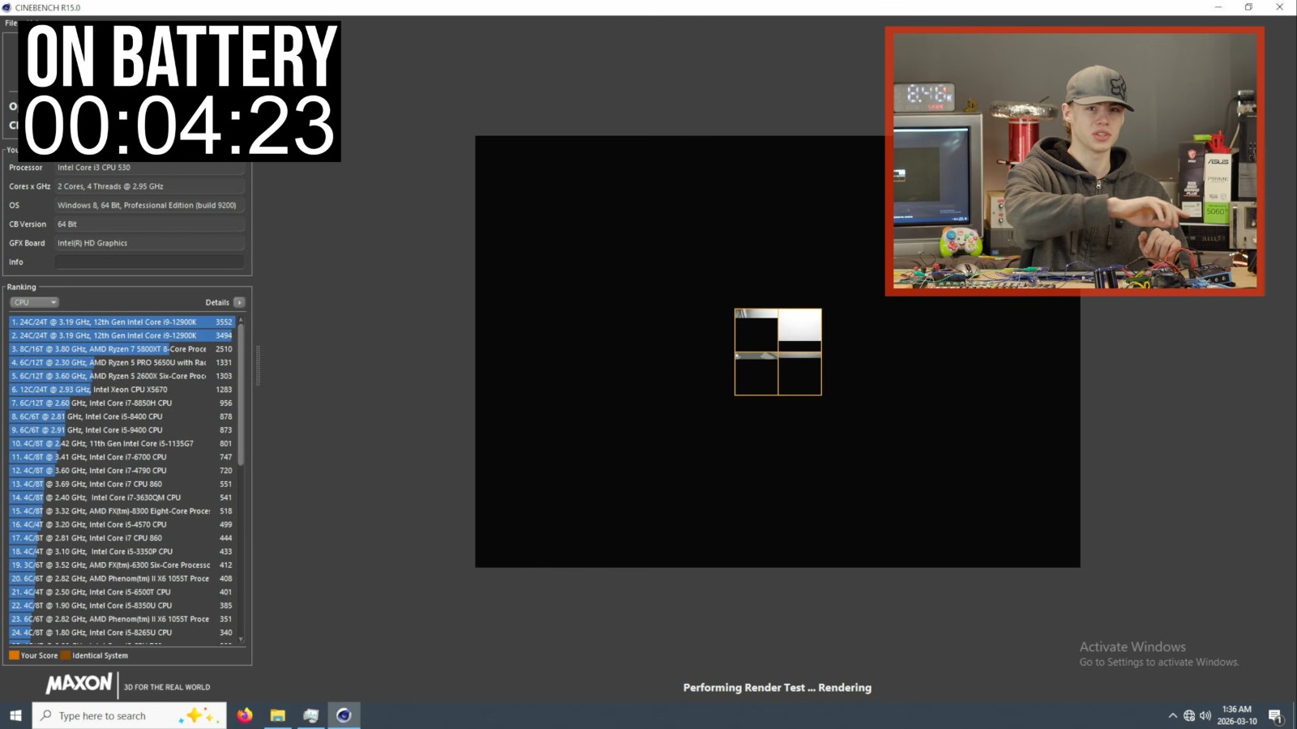Image resolution: width=1297 pixels, height=729 pixels.
Task: Open the volume control tray icon
Action: tap(1205, 715)
